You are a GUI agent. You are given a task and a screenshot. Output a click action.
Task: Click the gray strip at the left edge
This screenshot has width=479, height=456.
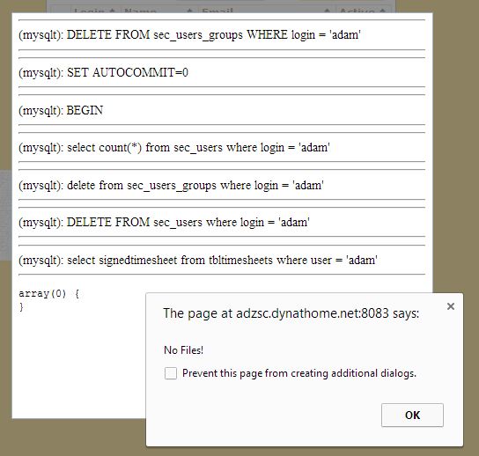tap(6, 216)
